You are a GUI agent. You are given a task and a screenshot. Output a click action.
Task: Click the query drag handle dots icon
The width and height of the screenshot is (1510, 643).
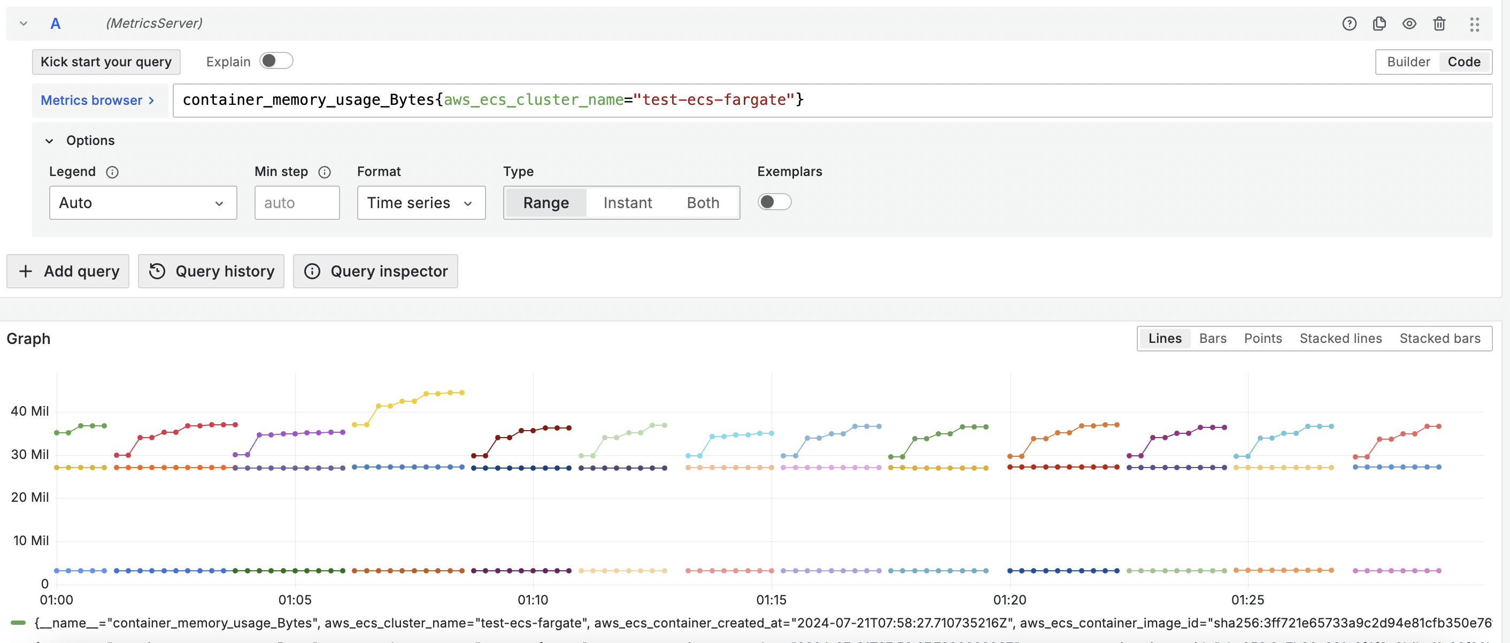click(x=1474, y=24)
